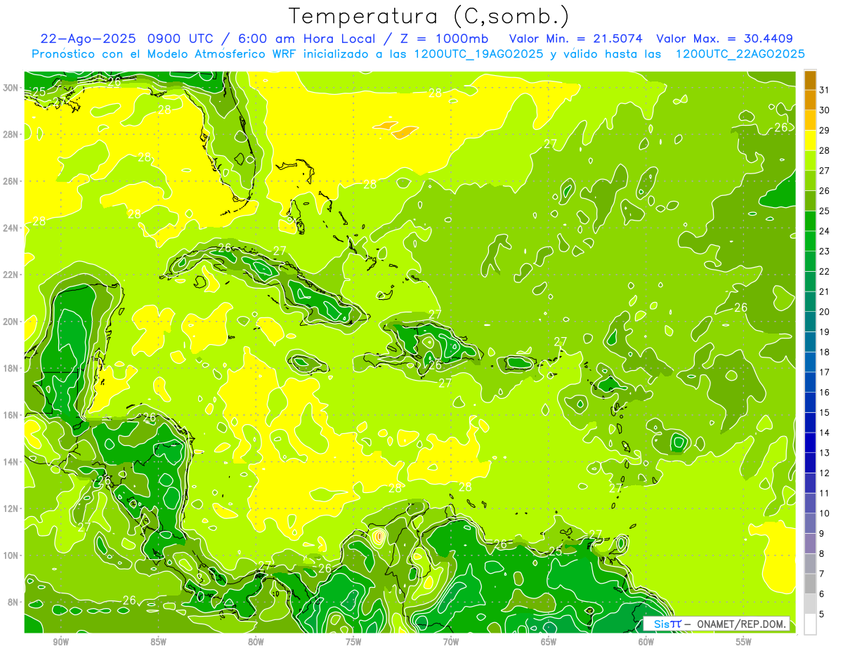Click the 10N latitude axis label

click(11, 555)
